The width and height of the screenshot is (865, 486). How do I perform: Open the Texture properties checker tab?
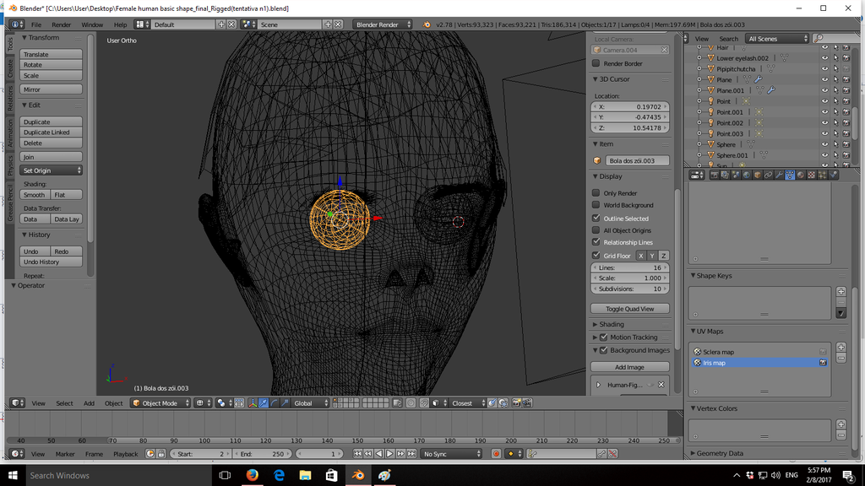coord(812,175)
